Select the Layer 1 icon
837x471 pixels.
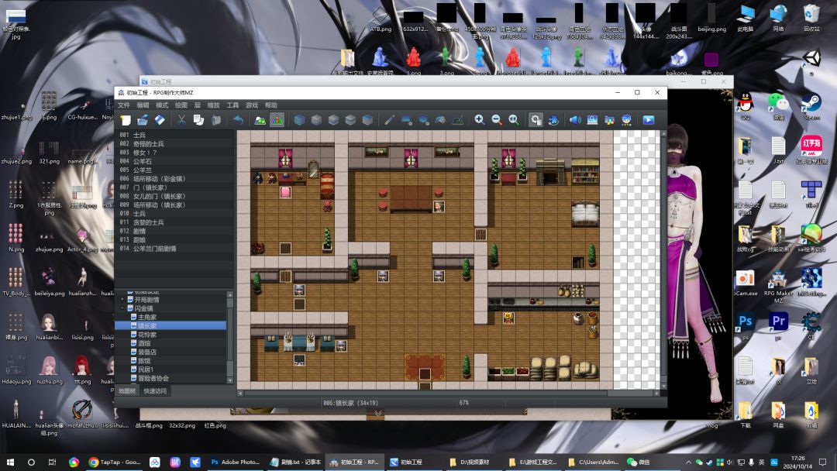pos(316,120)
